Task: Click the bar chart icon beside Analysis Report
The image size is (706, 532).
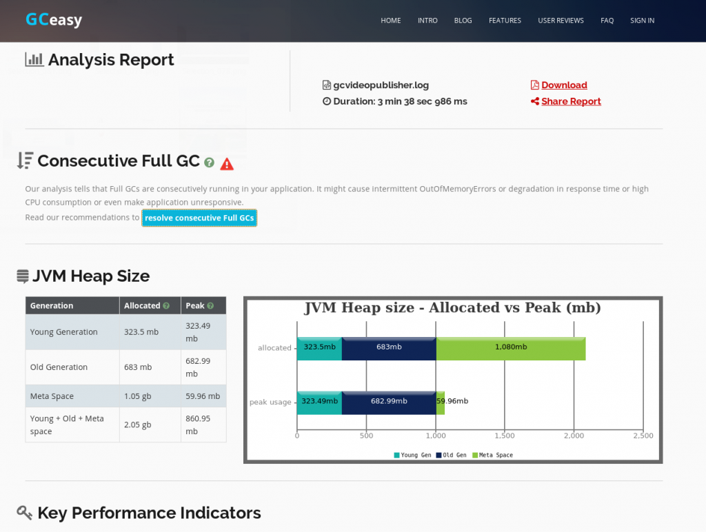Action: (x=33, y=60)
